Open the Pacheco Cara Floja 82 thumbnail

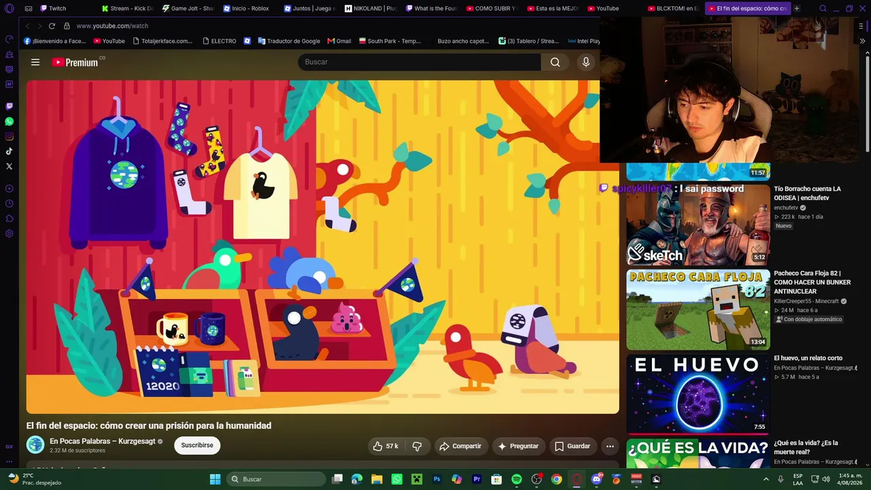698,310
